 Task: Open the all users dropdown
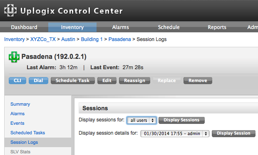141,120
